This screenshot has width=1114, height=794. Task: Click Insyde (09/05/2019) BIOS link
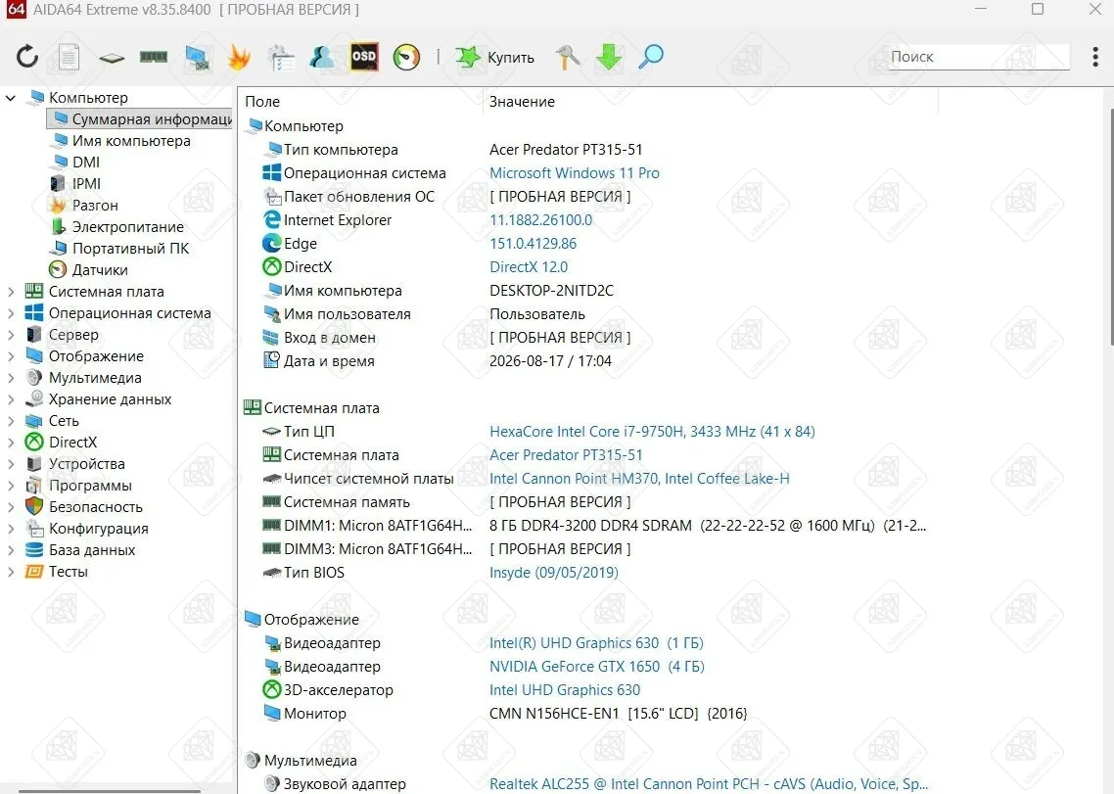[553, 572]
